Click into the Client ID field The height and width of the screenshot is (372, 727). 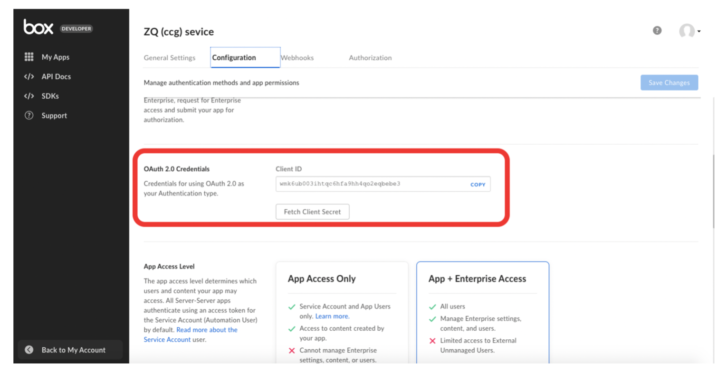pos(383,184)
